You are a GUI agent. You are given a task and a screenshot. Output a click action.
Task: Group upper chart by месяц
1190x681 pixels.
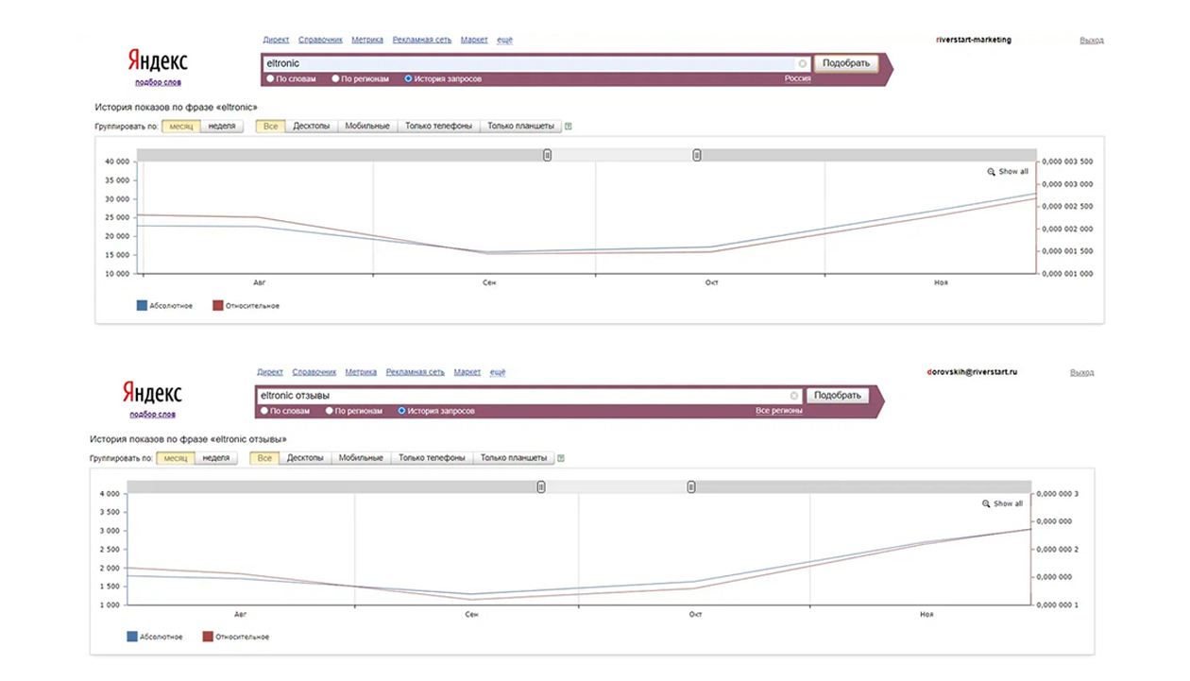click(x=181, y=126)
